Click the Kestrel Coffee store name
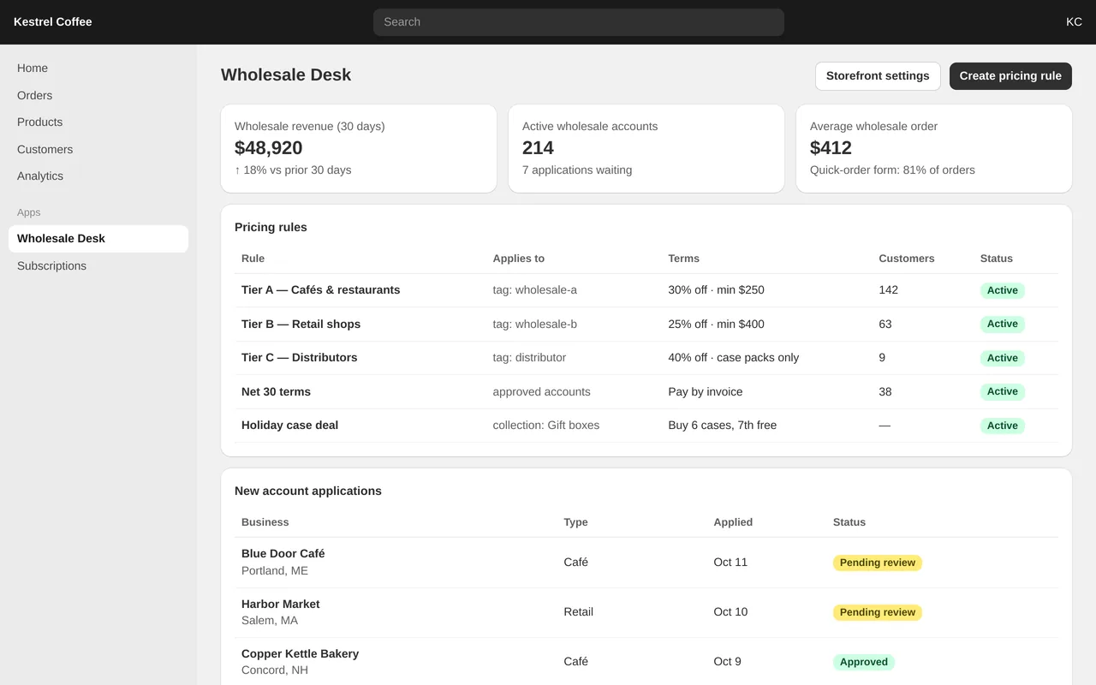Image resolution: width=1096 pixels, height=685 pixels. pyautogui.click(x=53, y=22)
